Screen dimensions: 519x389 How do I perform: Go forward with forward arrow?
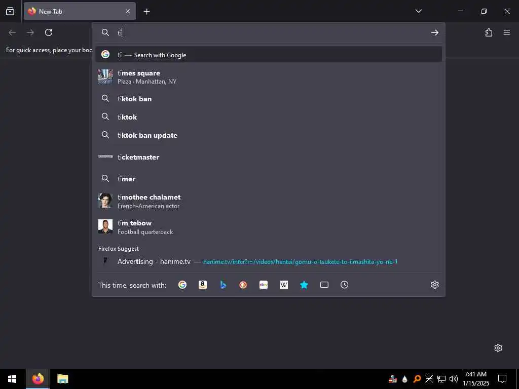click(30, 32)
